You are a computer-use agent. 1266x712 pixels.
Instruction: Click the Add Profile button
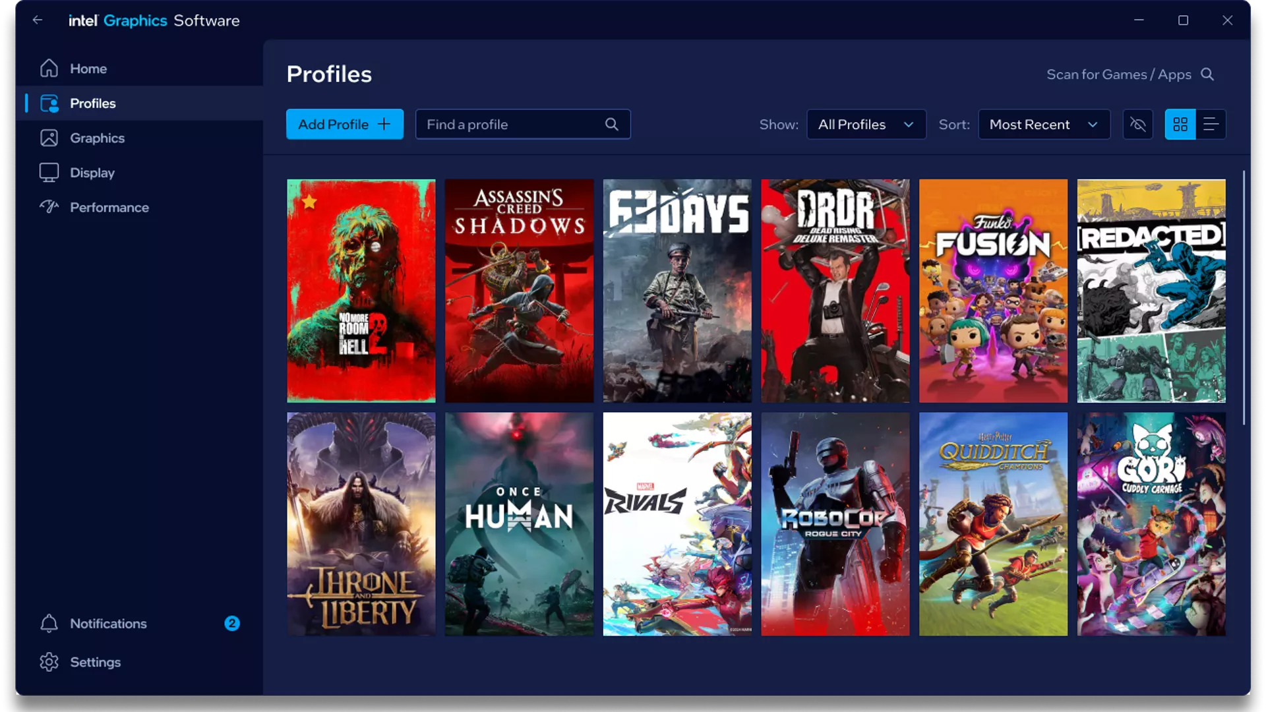coord(344,125)
